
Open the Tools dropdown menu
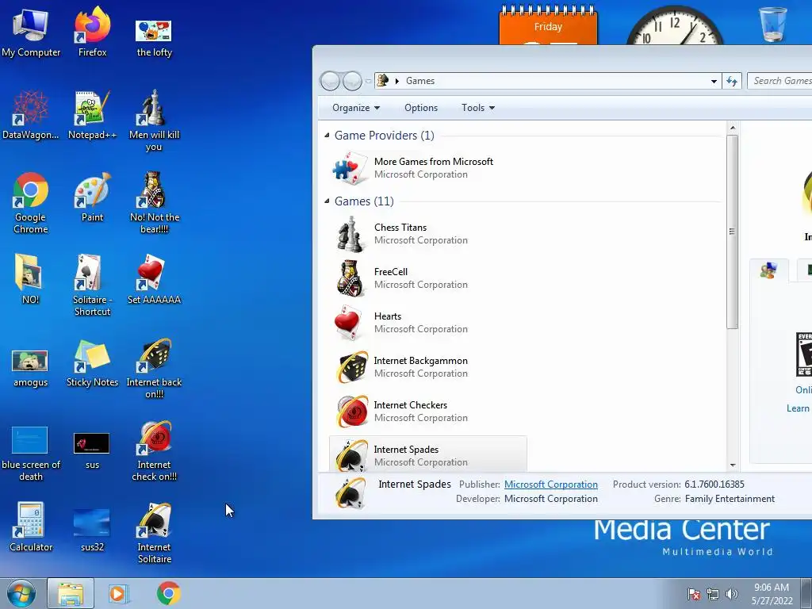477,108
